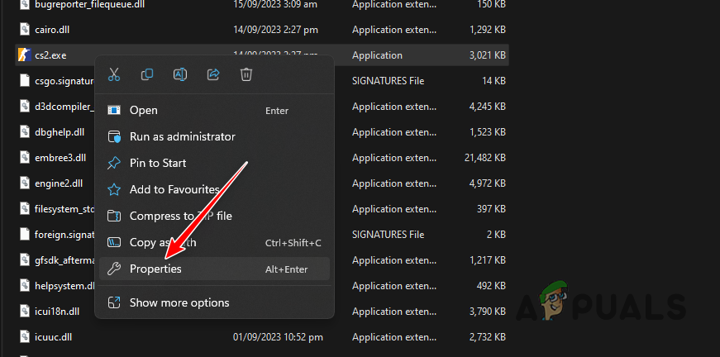Click the Pin to Start pin icon

113,164
